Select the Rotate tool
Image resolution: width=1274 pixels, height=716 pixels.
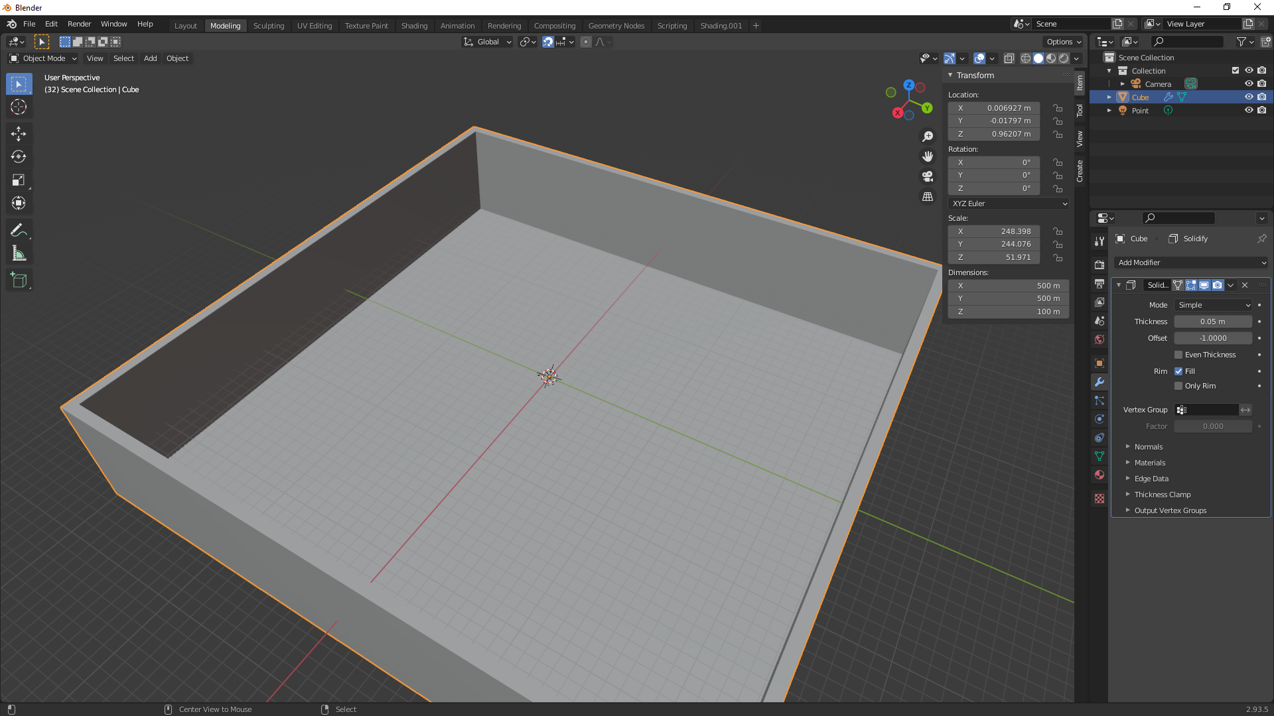tap(19, 157)
